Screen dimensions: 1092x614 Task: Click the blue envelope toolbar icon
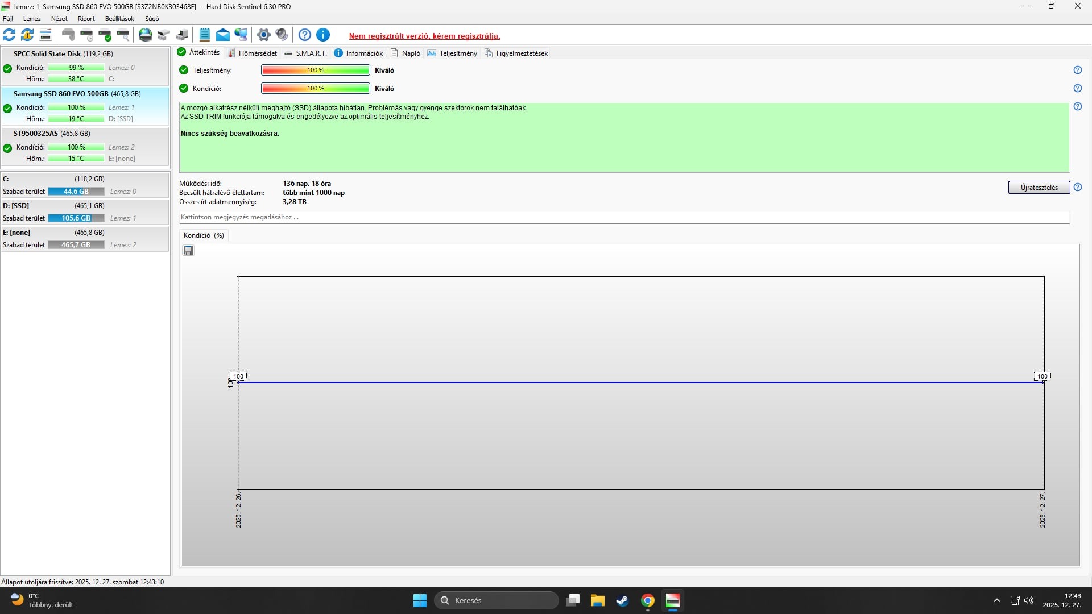click(x=223, y=35)
